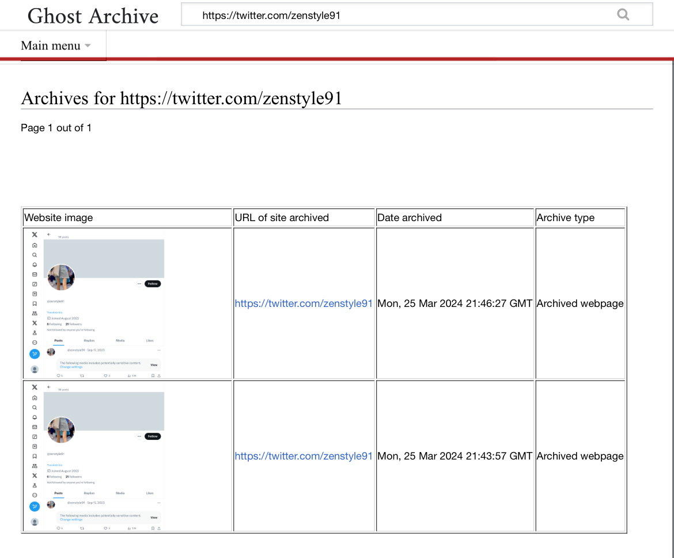Click the page's vertical scrollbar on the right
Image resolution: width=674 pixels, height=558 pixels.
coord(672,309)
